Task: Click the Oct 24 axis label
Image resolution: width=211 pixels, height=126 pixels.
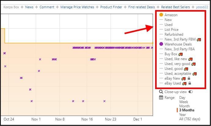Action: (9, 119)
